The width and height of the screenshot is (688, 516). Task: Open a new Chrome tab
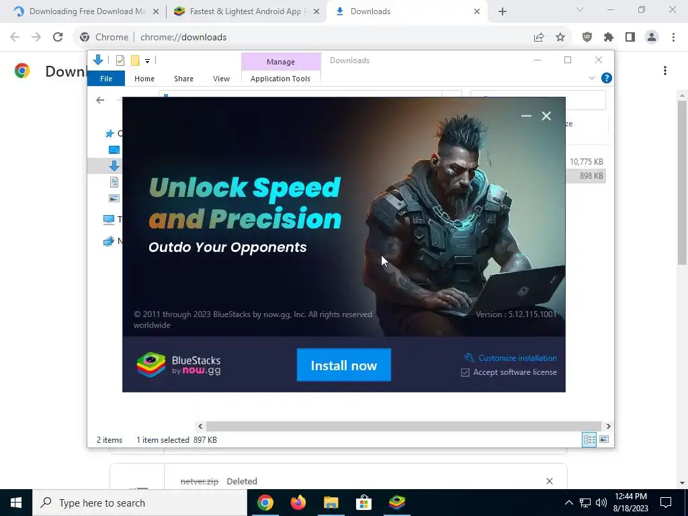tap(503, 12)
